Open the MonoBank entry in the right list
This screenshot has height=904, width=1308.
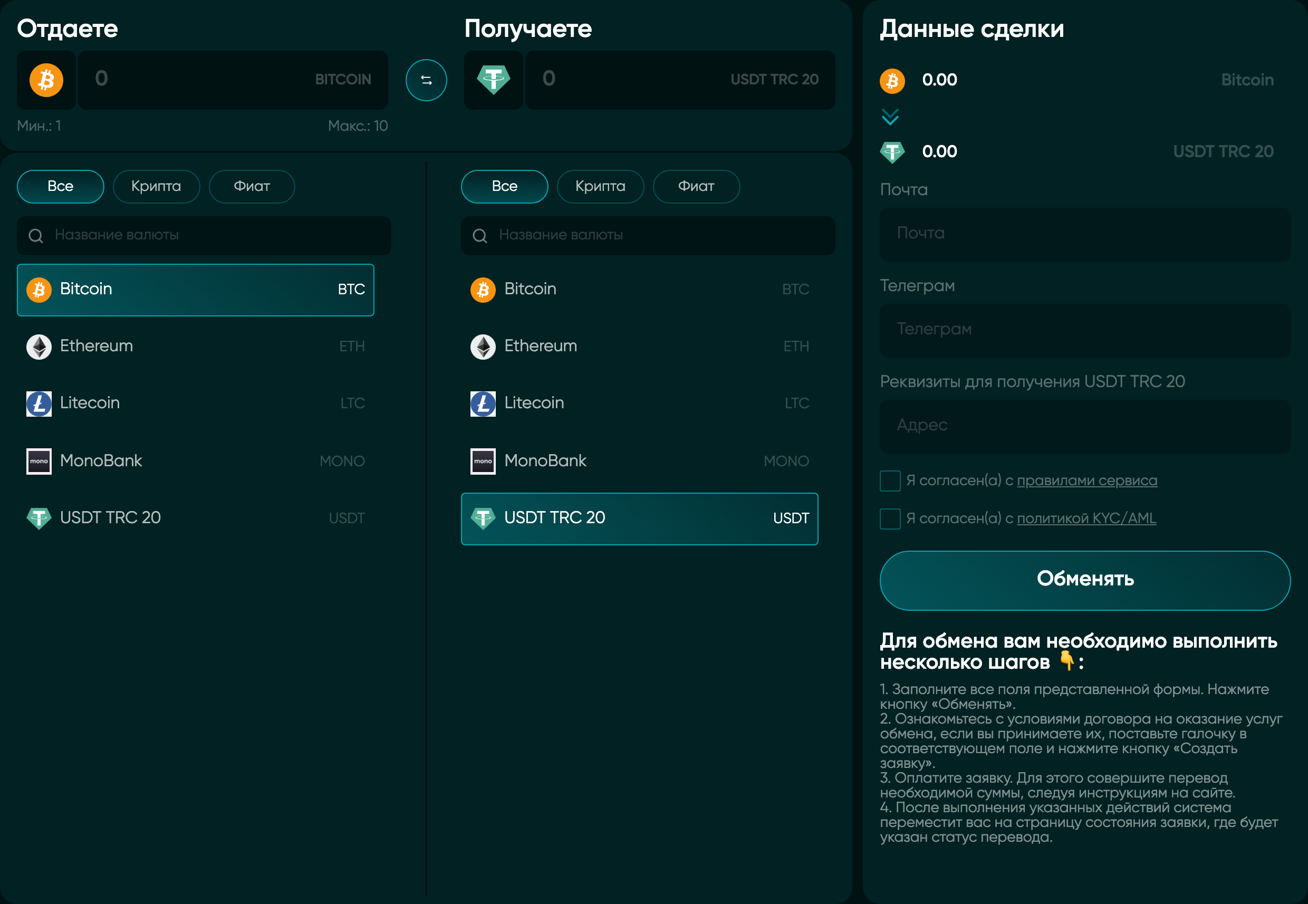click(x=639, y=461)
